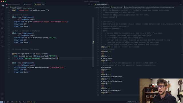
Task: Click the REPL status bar indicator
Action: (x=29, y=102)
